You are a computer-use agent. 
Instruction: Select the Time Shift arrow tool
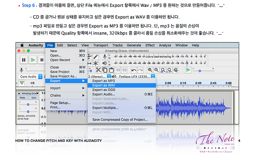pos(90,63)
